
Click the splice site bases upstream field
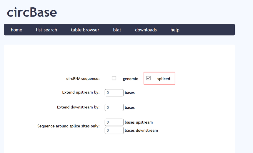(114, 122)
